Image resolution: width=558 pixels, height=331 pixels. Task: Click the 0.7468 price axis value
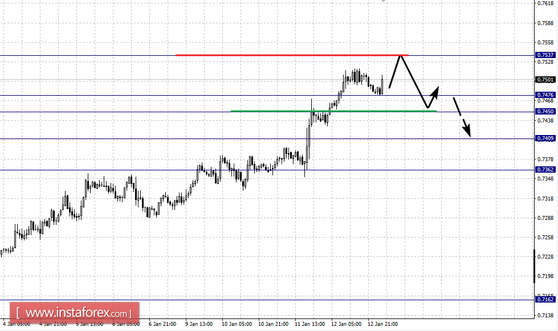545,101
